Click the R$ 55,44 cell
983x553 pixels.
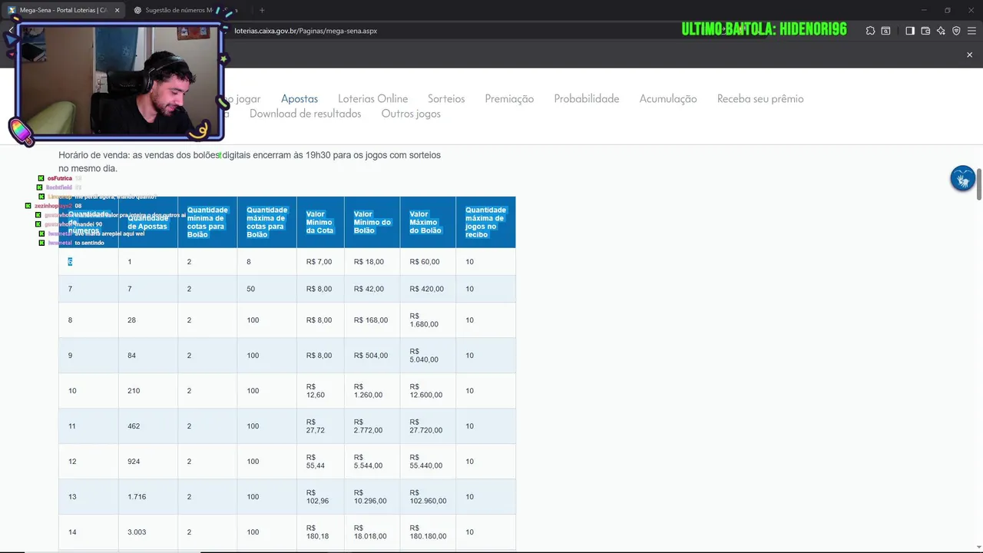pyautogui.click(x=320, y=462)
